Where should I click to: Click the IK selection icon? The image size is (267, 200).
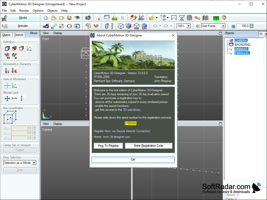[15, 56]
